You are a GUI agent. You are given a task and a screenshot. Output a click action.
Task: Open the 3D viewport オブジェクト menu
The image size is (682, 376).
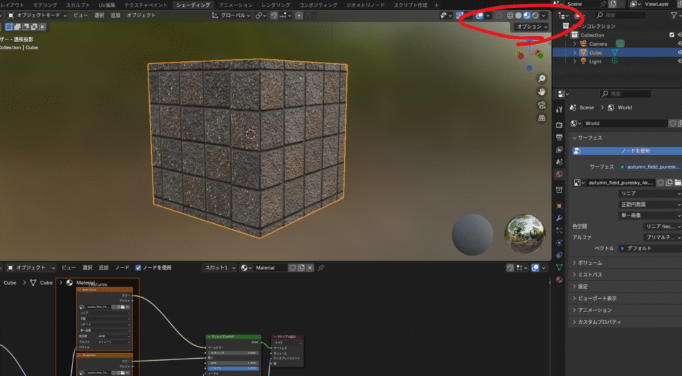(x=141, y=15)
